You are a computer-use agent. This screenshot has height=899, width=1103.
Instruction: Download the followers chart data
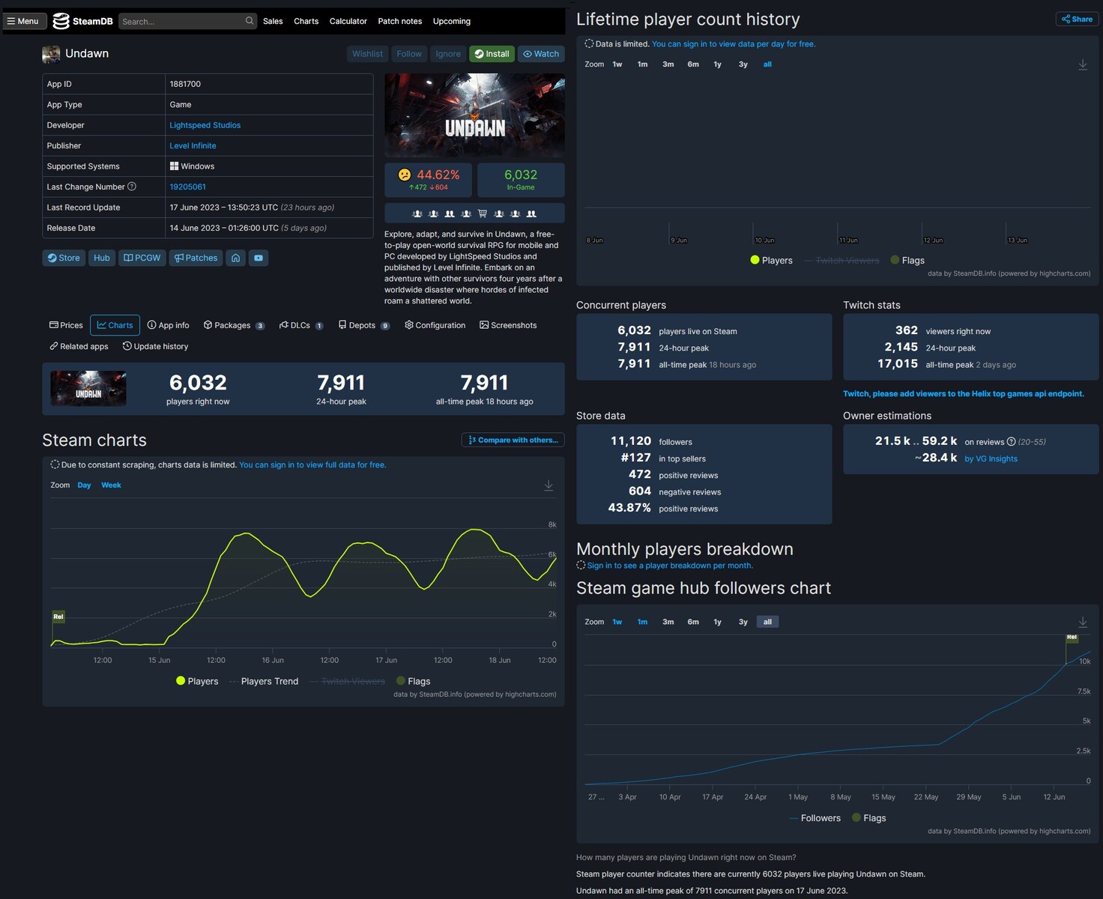coord(1083,623)
